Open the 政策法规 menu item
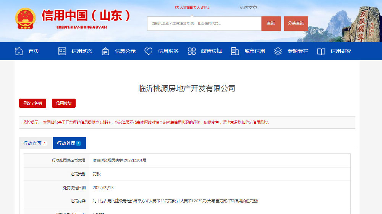This screenshot has height=214, width=382. coord(212,51)
